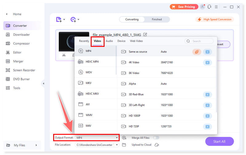This screenshot has height=155, width=246.
Task: Click the orange settings icon for Same as source
Action: pyautogui.click(x=197, y=52)
